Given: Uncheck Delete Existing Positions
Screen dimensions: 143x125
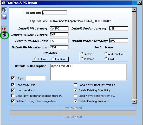Looking at the screenshot, I should 75,101.
